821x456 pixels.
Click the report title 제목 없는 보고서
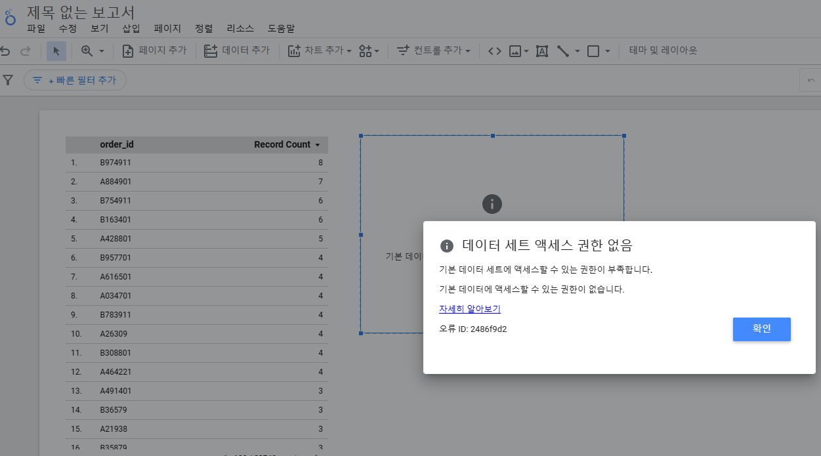click(81, 12)
